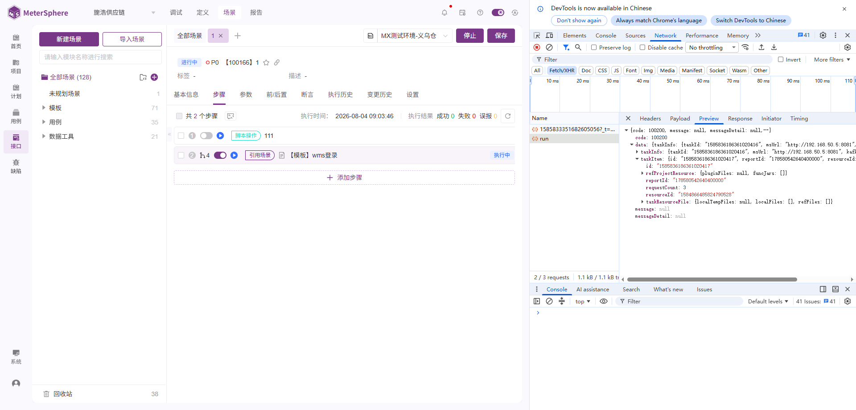Expand the 模板 module
The image size is (856, 410).
pyautogui.click(x=44, y=108)
